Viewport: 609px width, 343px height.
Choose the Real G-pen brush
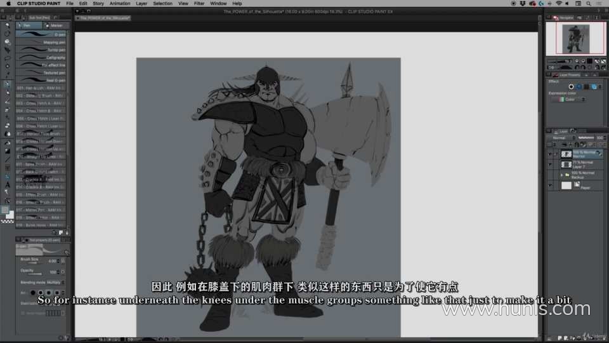pyautogui.click(x=41, y=80)
